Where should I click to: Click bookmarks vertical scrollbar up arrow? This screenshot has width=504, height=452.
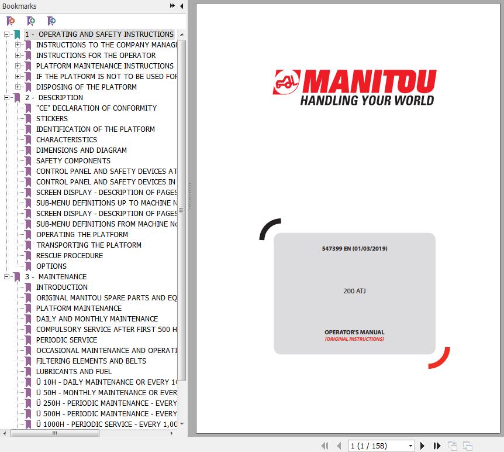click(x=182, y=35)
